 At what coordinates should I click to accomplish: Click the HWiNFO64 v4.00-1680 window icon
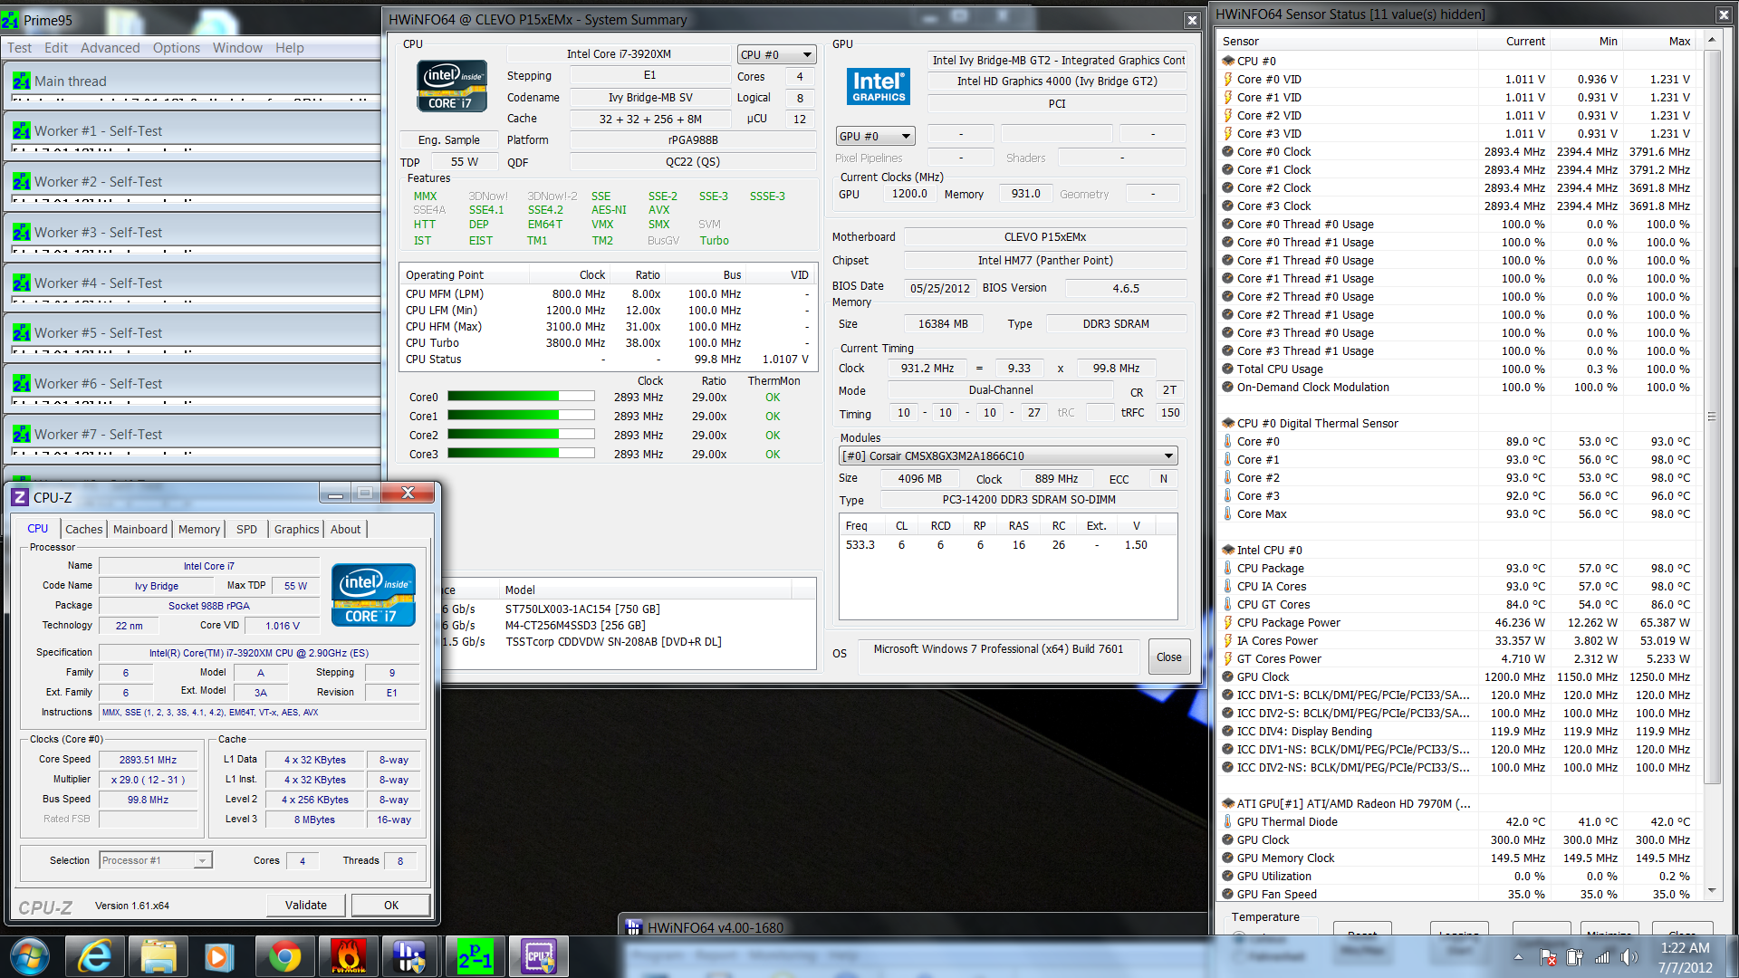coord(632,927)
